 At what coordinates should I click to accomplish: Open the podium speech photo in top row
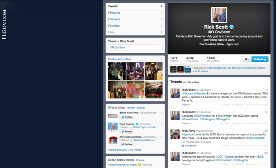click(x=154, y=71)
